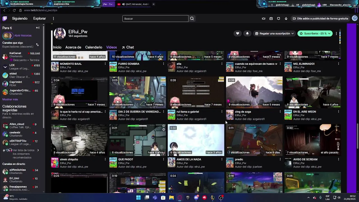The image size is (359, 202).
Task: Click Abrir historias link
Action: (x=23, y=36)
